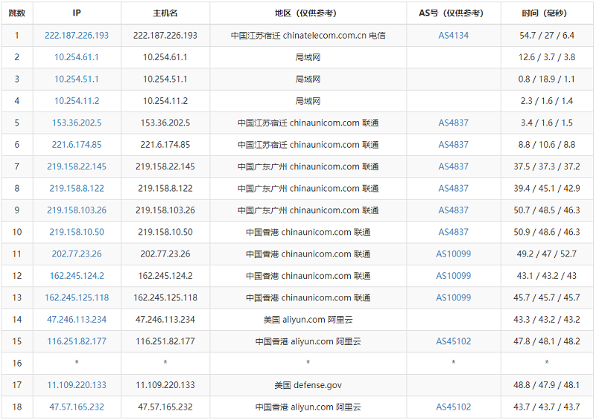Click the AS号（仅供参考） column header

tap(454, 13)
